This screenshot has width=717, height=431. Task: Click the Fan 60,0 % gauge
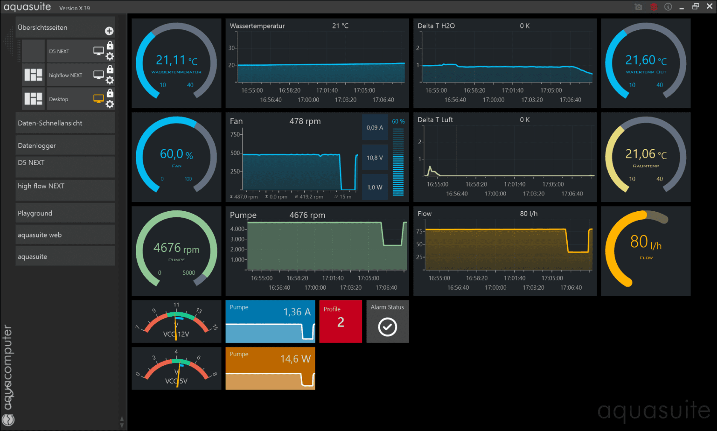coord(176,157)
